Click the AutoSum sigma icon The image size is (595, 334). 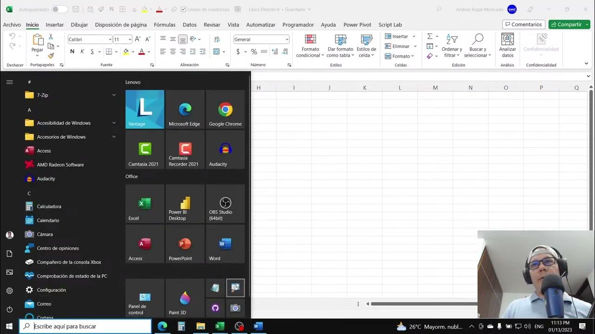[430, 36]
